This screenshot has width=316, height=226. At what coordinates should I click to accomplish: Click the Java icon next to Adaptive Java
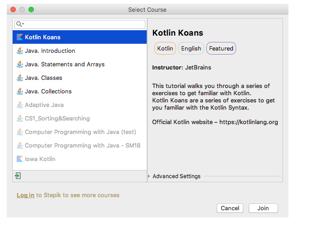click(x=19, y=105)
